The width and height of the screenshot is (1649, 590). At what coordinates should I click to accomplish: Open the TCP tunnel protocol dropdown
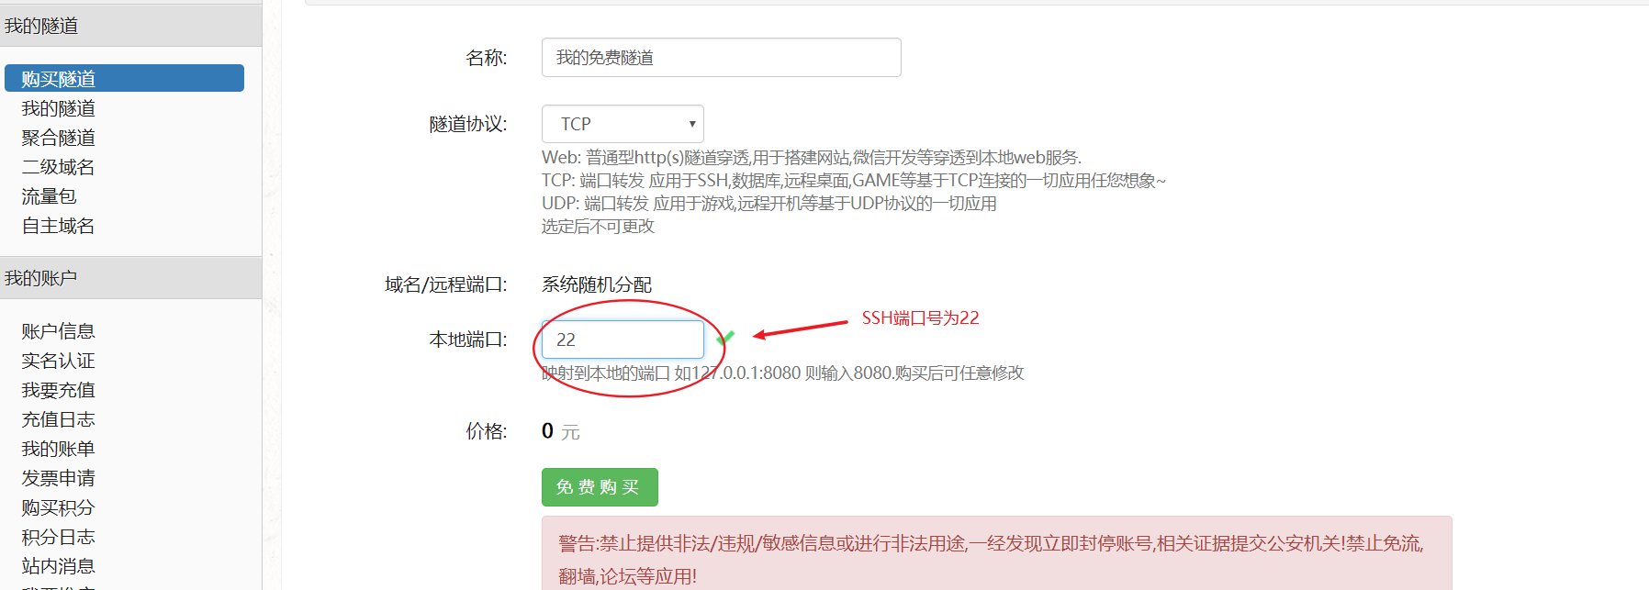[x=623, y=124]
